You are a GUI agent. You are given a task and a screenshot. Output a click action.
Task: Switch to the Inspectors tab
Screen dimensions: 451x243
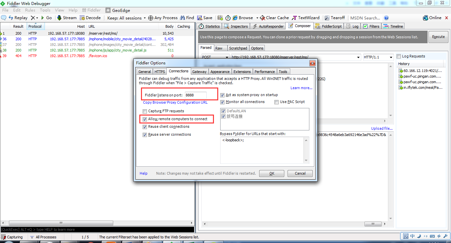point(236,26)
